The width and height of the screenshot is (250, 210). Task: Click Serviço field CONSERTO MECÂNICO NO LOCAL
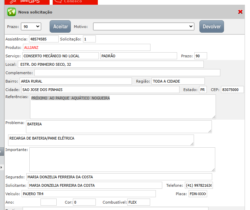pos(61,56)
